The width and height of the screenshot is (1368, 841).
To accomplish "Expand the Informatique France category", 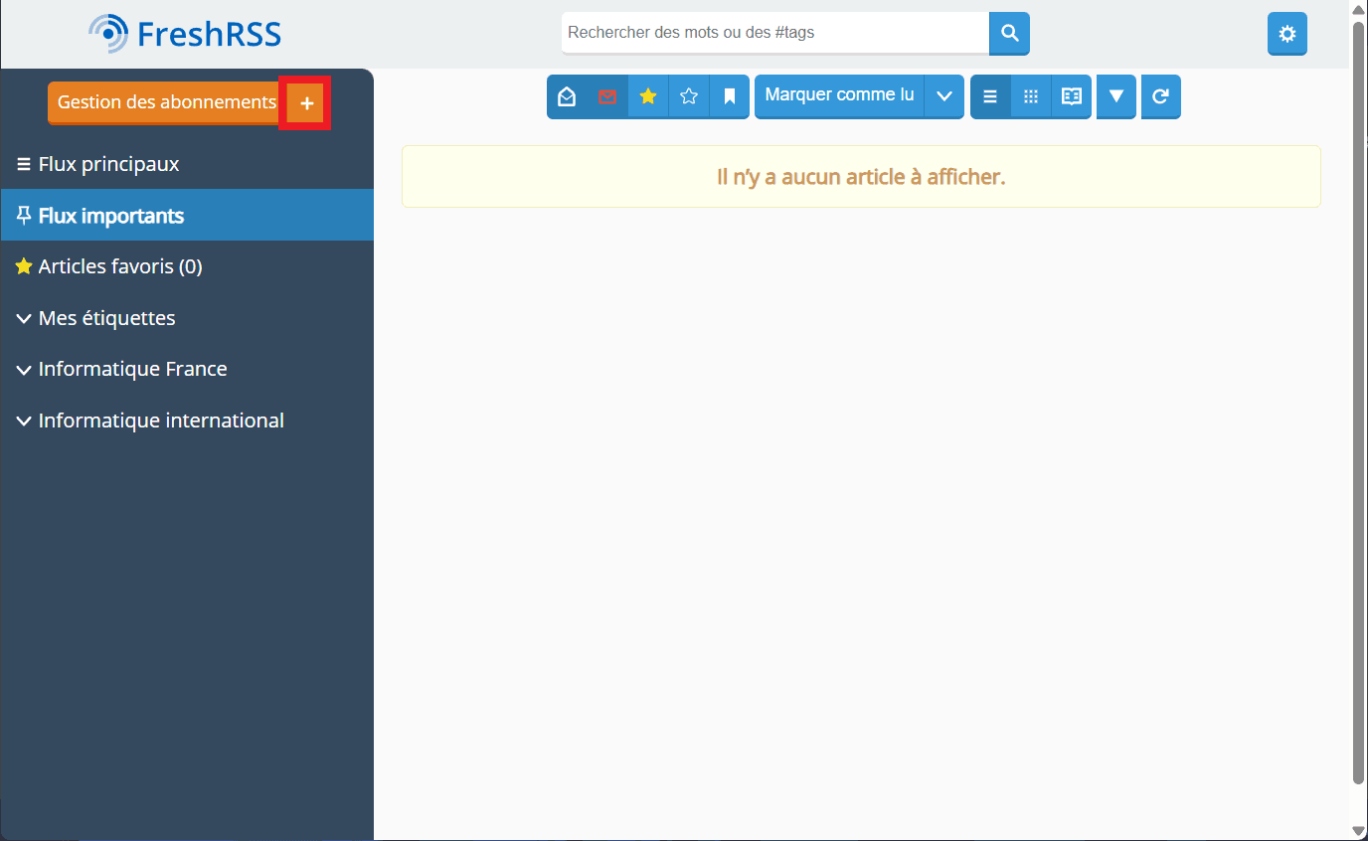I will coord(24,370).
